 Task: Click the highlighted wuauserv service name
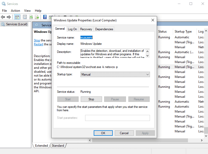[86, 38]
